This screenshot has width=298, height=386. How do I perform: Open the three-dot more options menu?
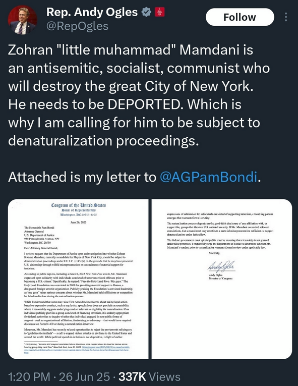(286, 17)
